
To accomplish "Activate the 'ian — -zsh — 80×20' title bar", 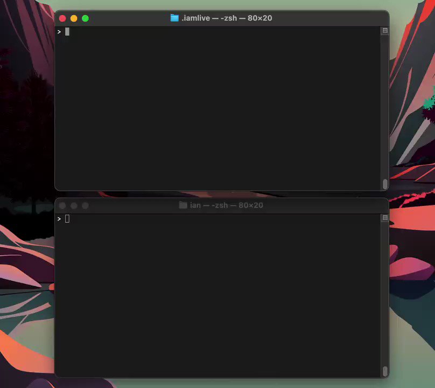I will click(226, 205).
